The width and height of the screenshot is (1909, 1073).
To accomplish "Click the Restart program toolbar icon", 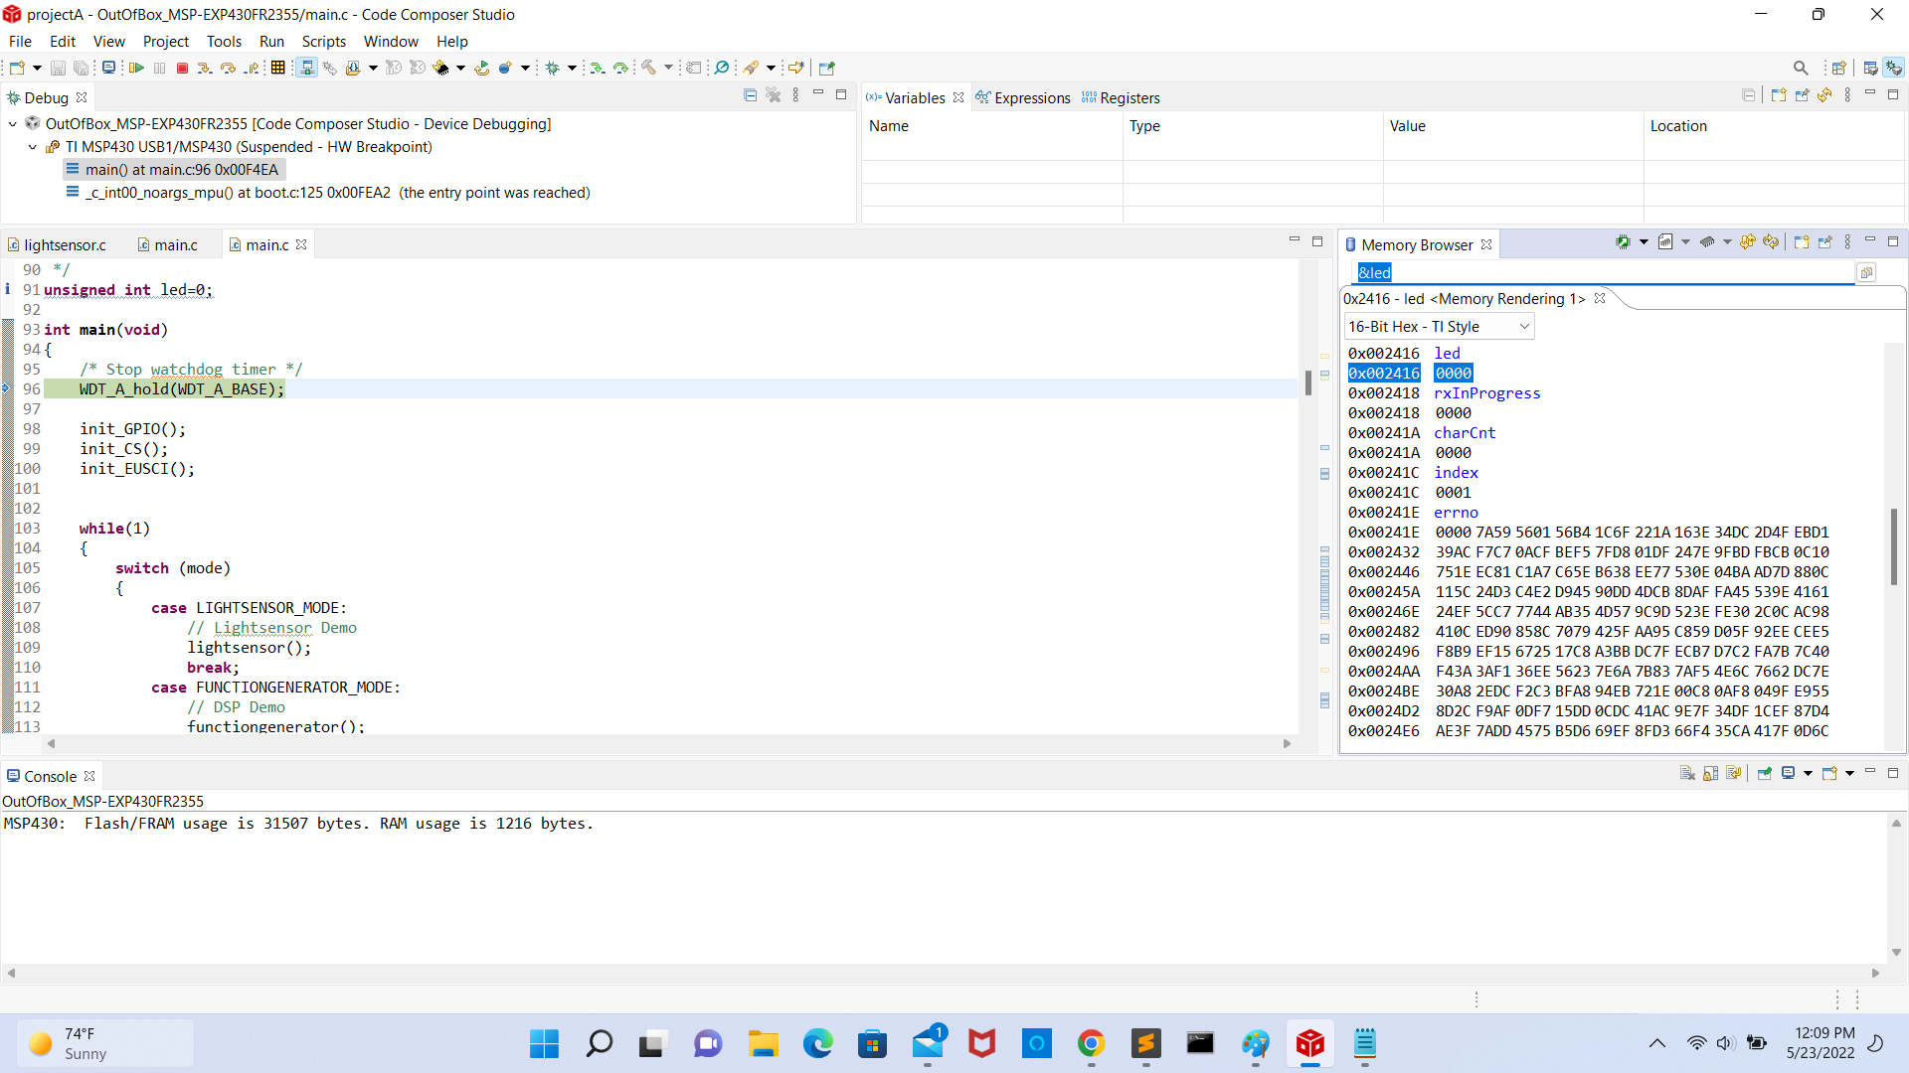I will click(481, 68).
